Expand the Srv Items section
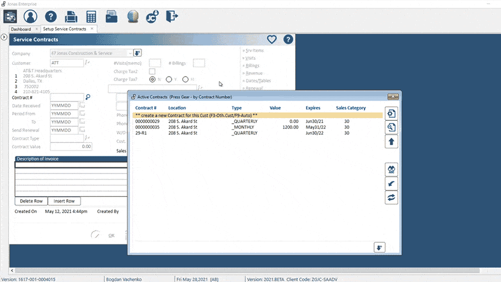 tap(253, 50)
